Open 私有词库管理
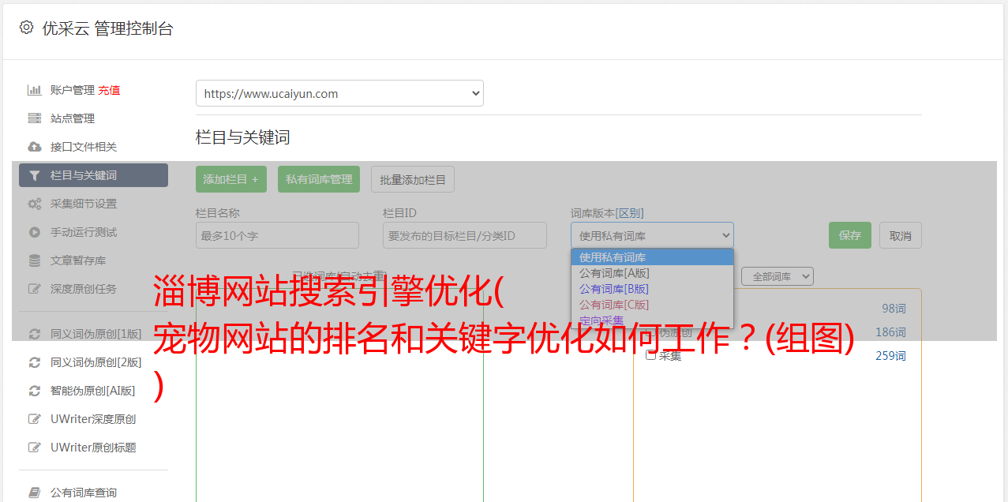Image resolution: width=1008 pixels, height=502 pixels. pyautogui.click(x=319, y=179)
